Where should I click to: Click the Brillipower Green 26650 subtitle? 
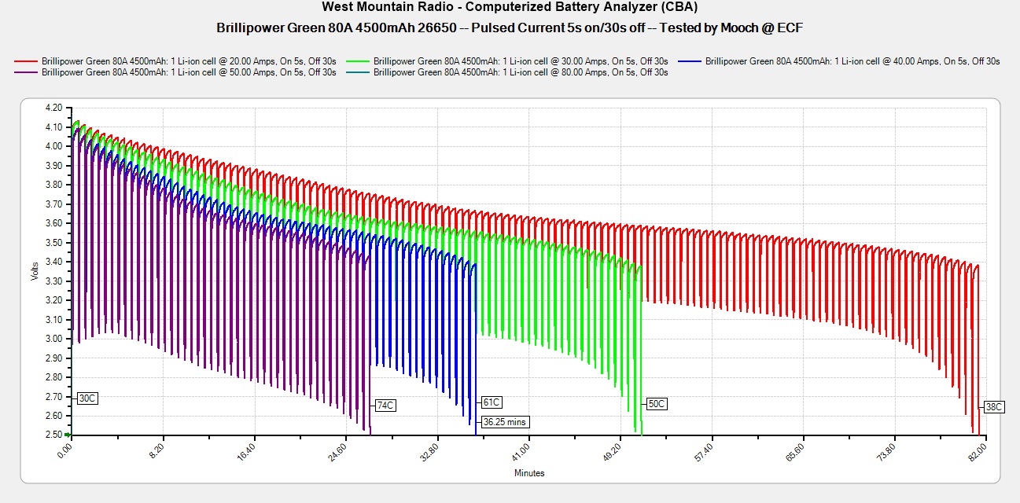510,28
